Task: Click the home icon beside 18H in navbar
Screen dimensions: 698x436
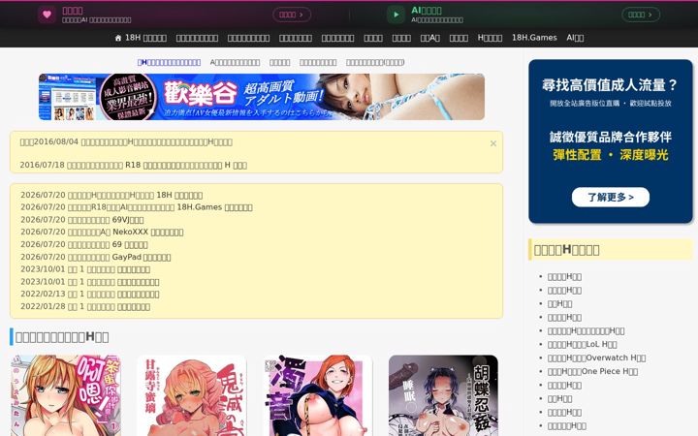Action: pos(118,38)
